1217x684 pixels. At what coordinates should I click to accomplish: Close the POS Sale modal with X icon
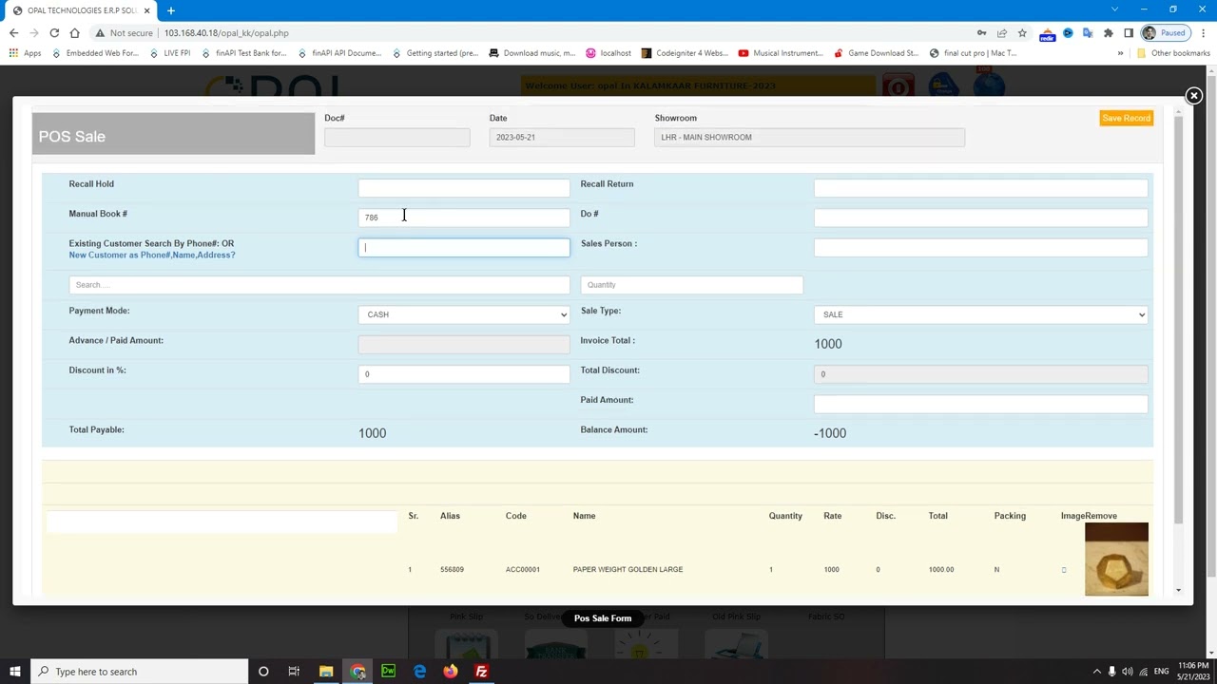pyautogui.click(x=1193, y=95)
